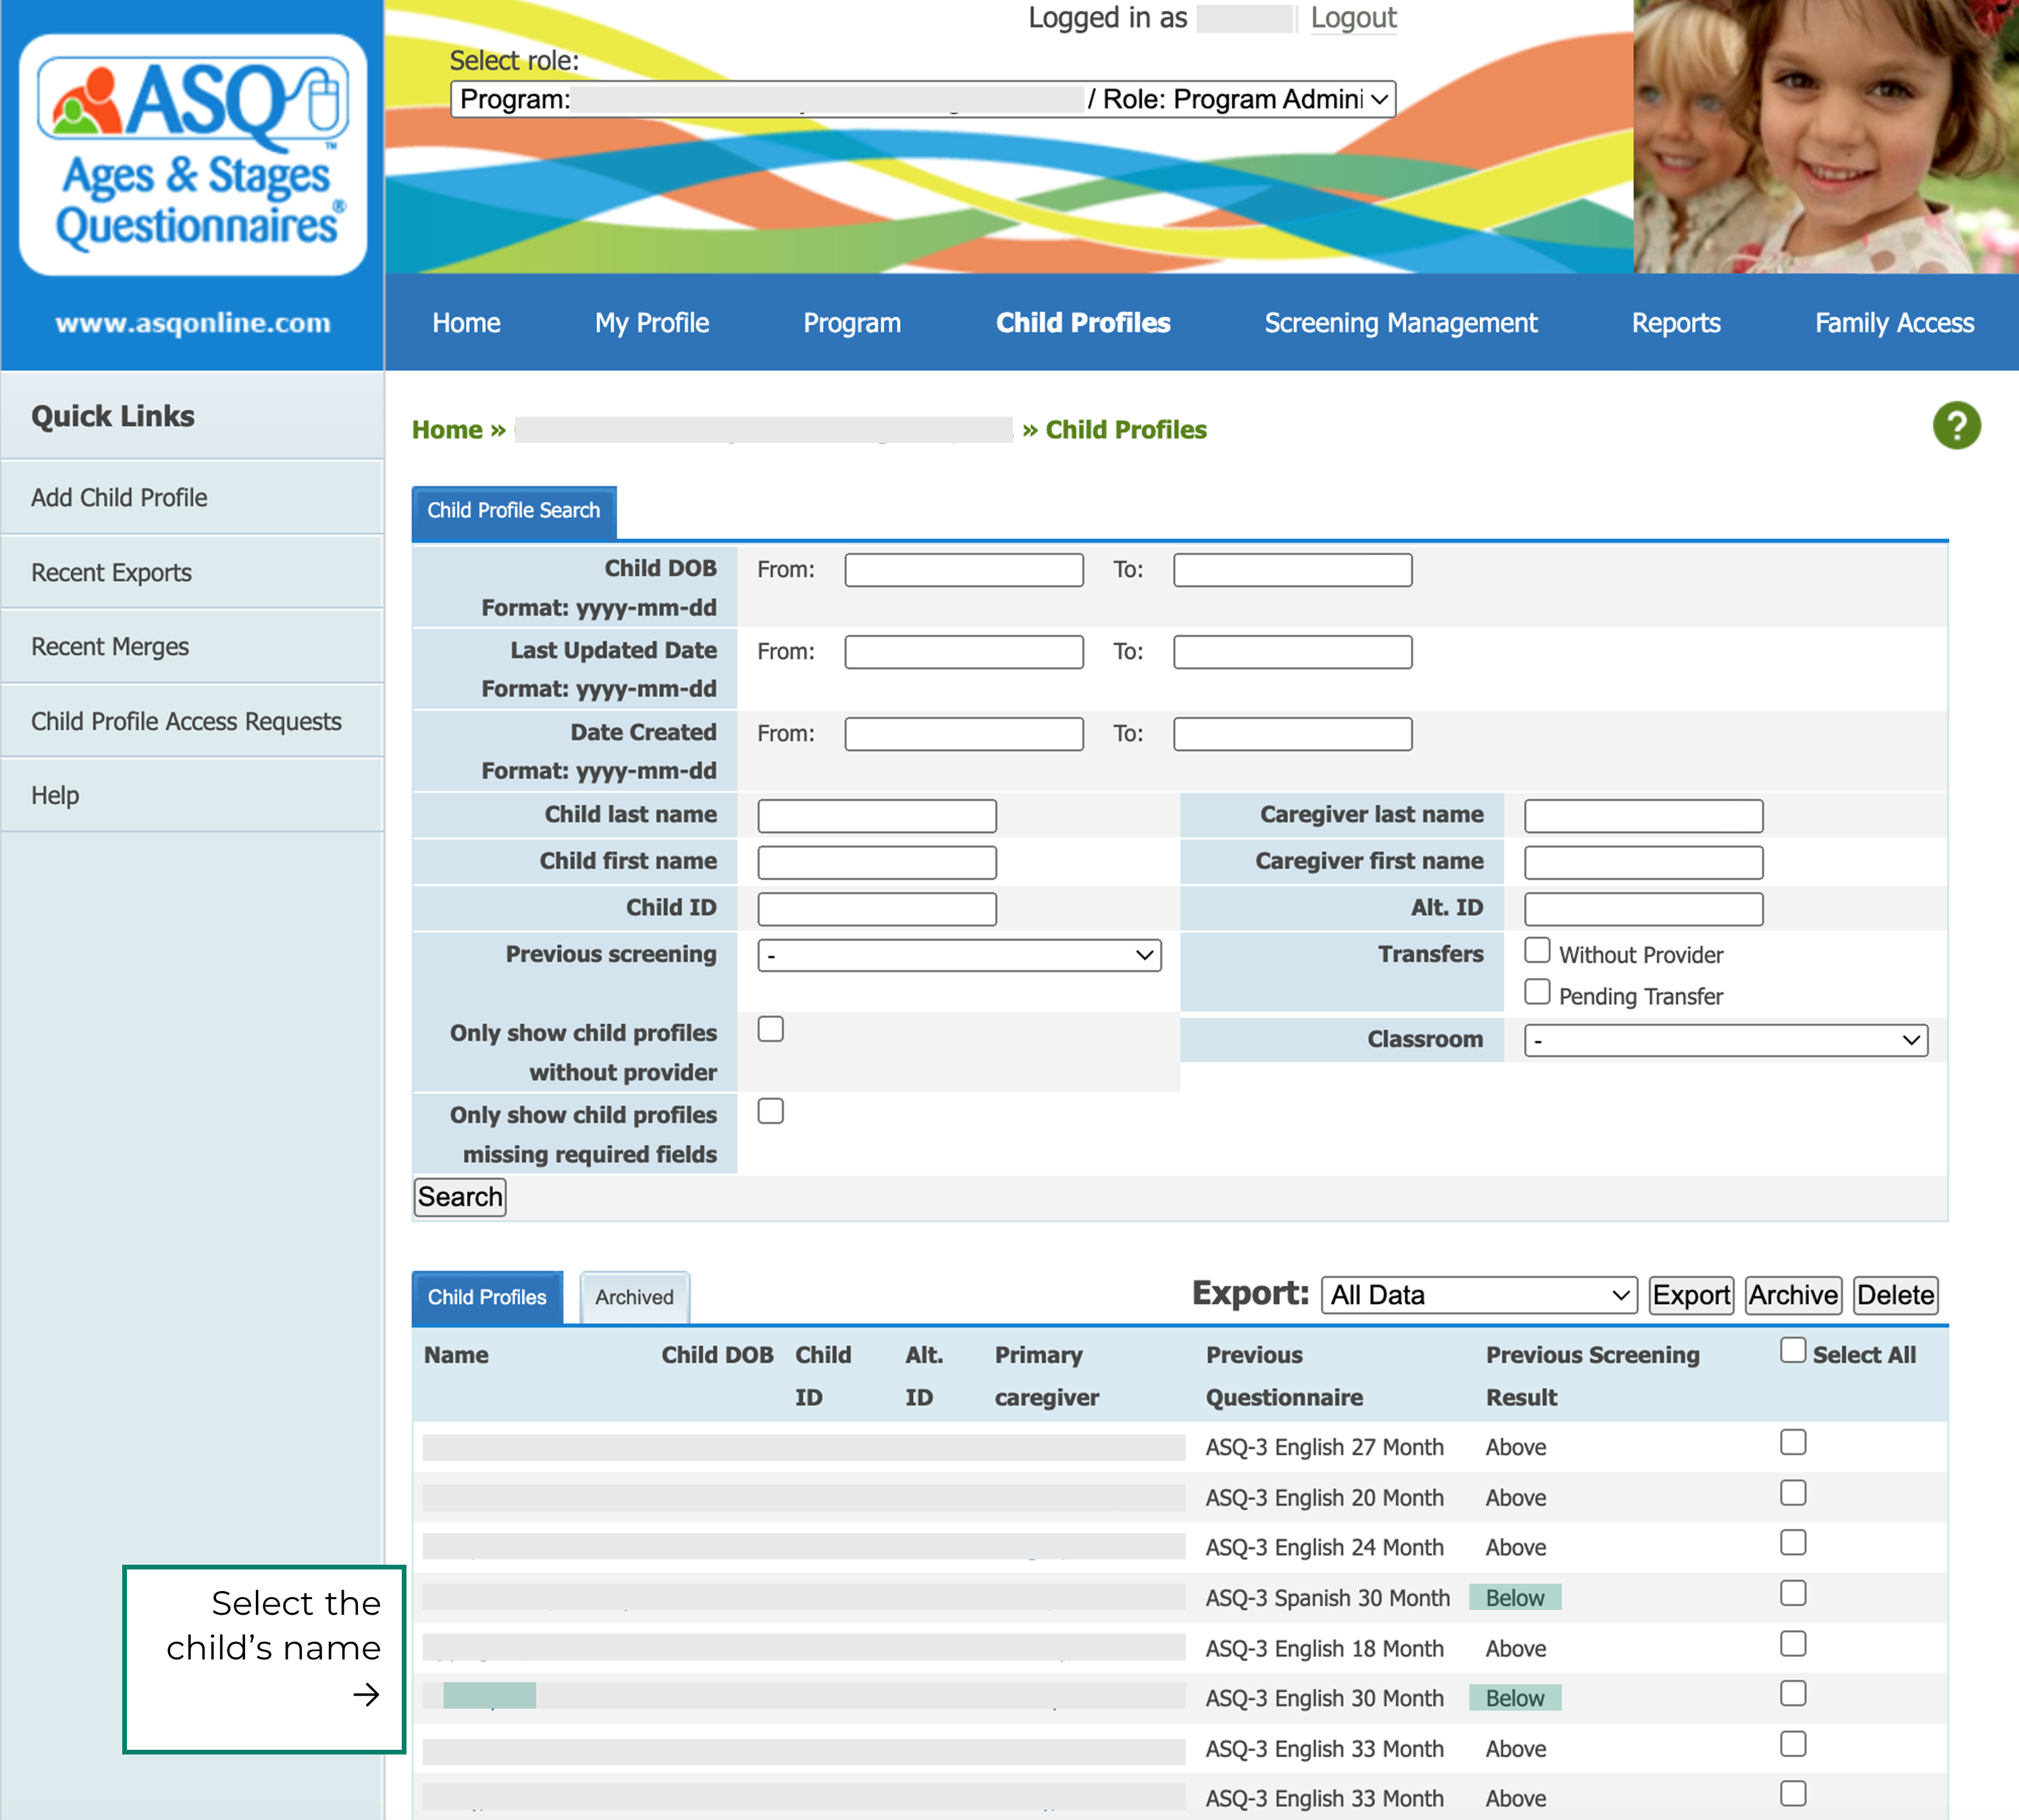The height and width of the screenshot is (1820, 2019).
Task: Click the Delete button
Action: 1895,1295
